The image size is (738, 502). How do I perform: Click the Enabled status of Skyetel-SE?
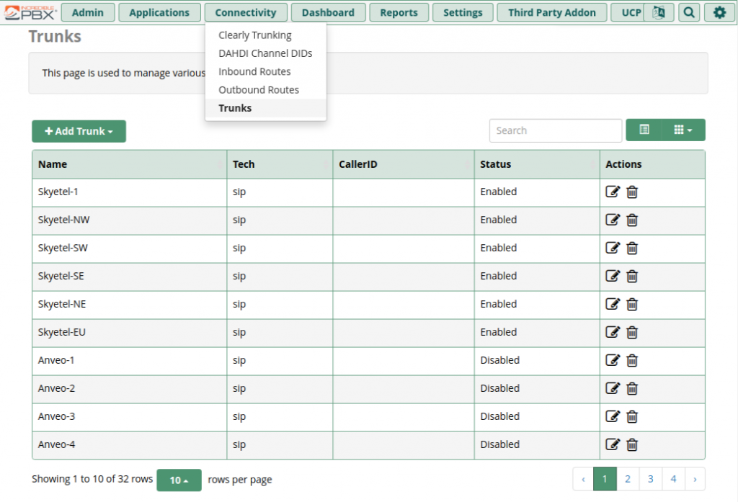coord(499,276)
